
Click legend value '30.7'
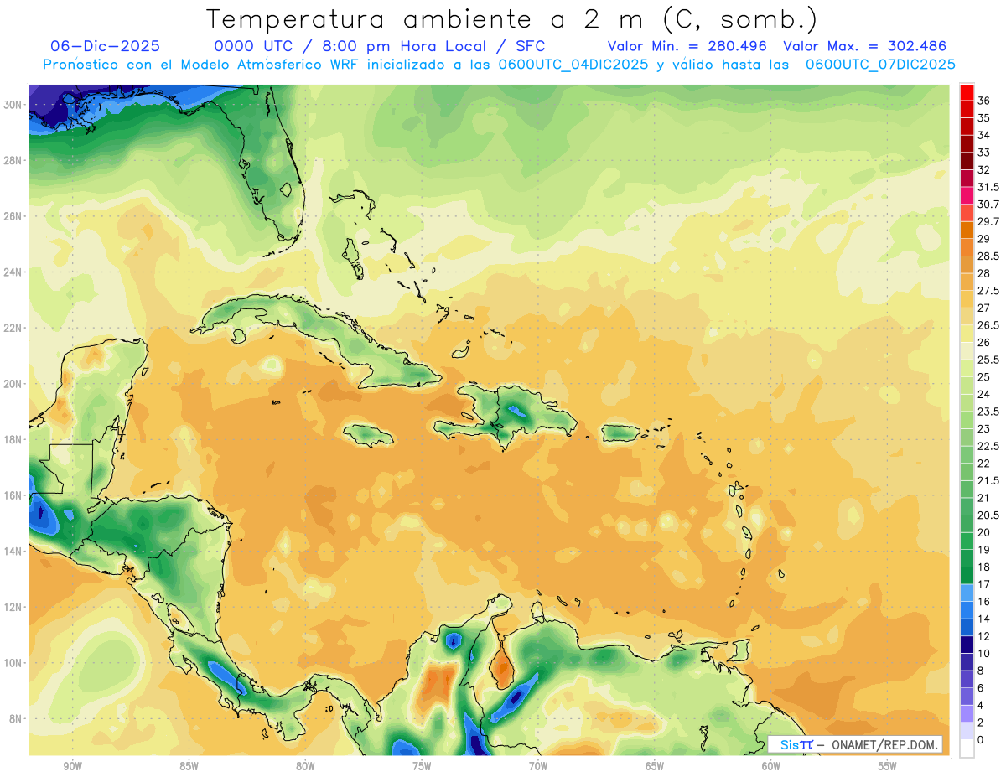tap(988, 205)
